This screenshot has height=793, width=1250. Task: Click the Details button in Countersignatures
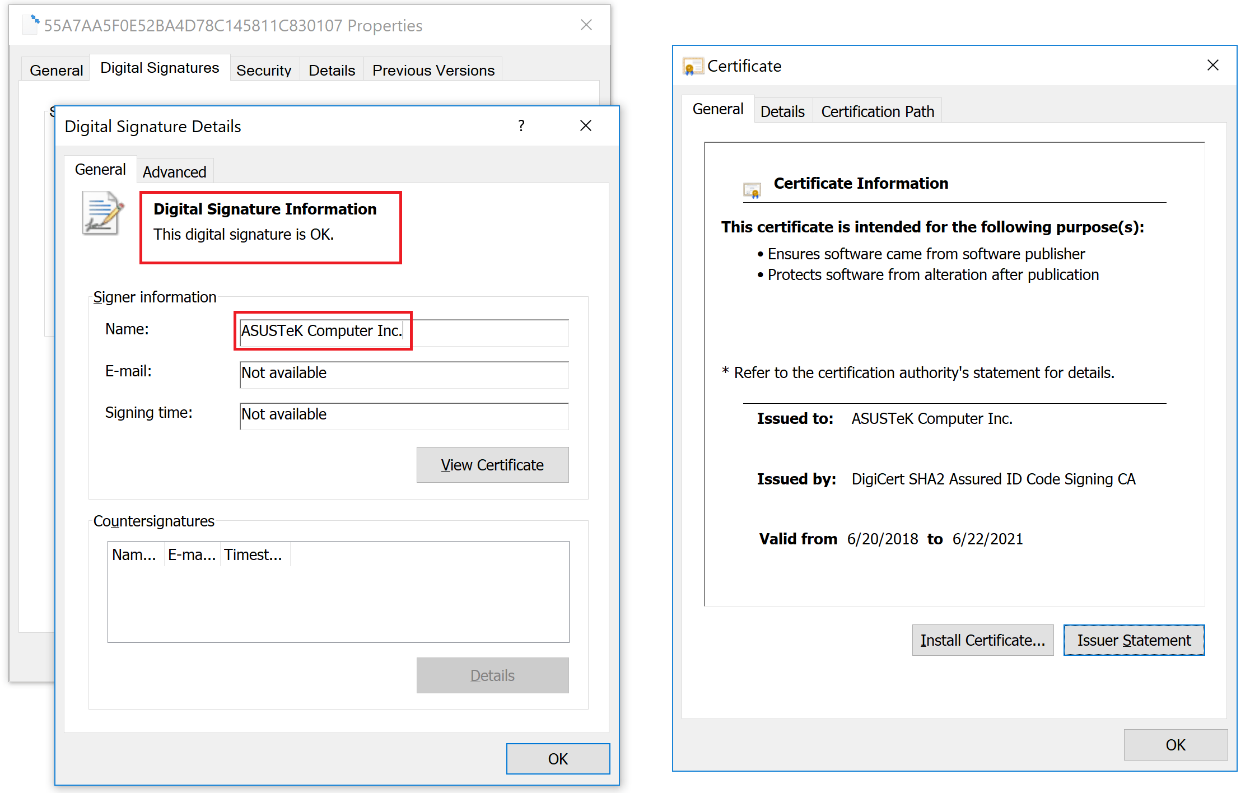492,677
